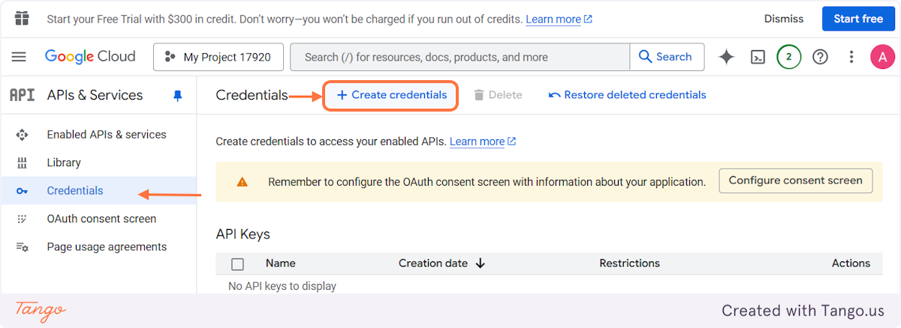The width and height of the screenshot is (901, 328).
Task: Click the Credentials key icon
Action: (x=22, y=191)
